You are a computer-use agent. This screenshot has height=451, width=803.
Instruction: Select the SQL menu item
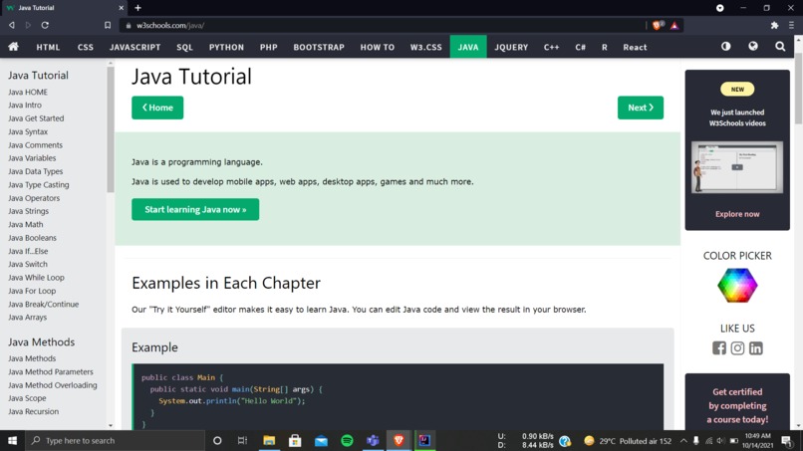coord(184,47)
